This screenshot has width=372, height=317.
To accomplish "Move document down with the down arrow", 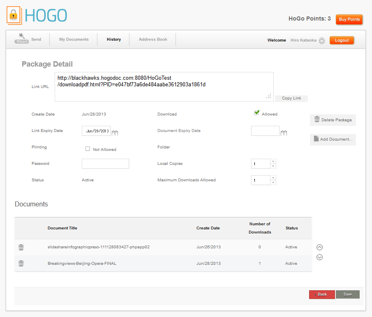I will point(319,257).
